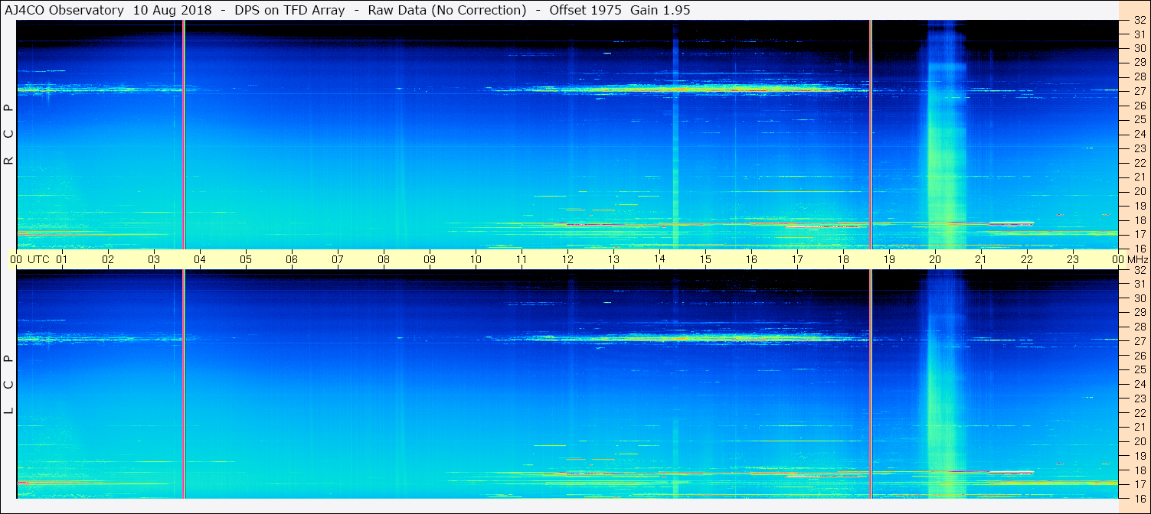1151x514 pixels.
Task: Click the 09 hour tick on UTC axis
Action: pyautogui.click(x=430, y=259)
